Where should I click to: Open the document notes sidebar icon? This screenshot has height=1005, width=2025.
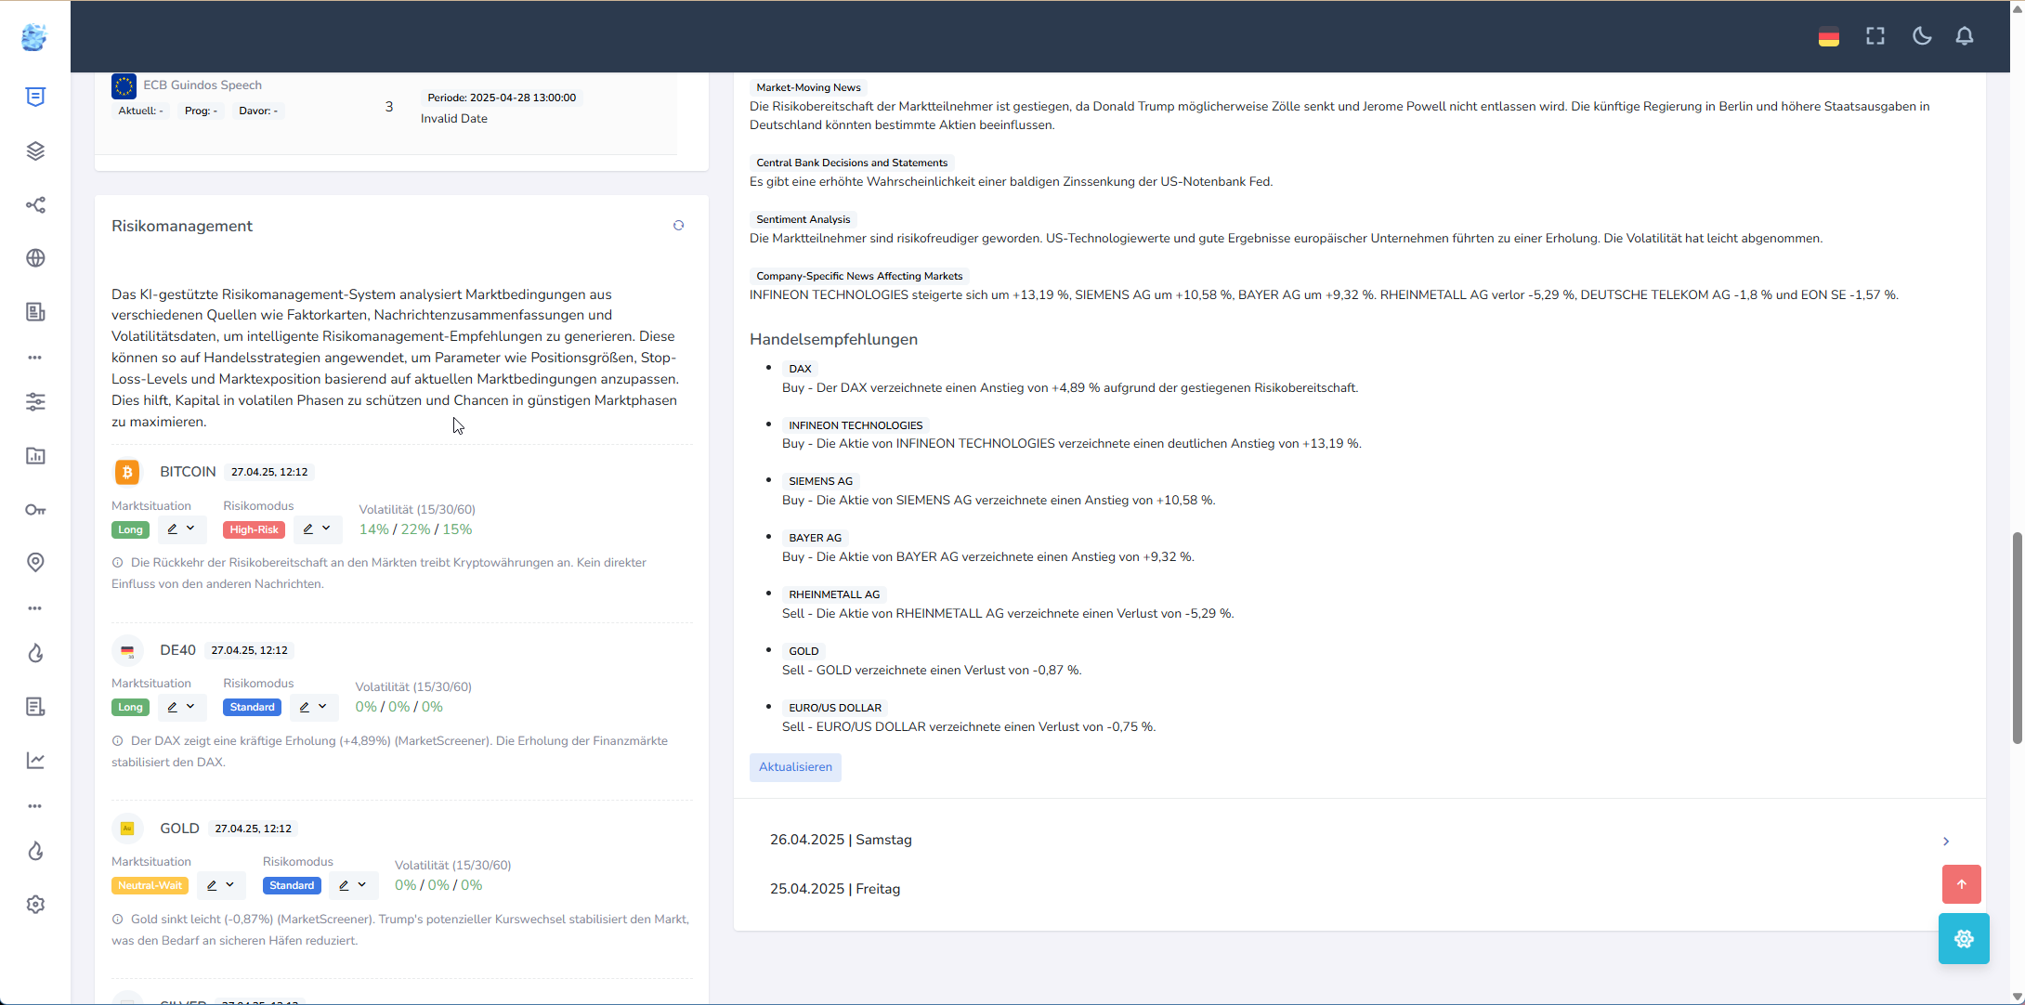tap(35, 707)
